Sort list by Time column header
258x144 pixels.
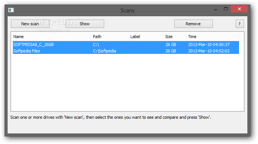[x=212, y=37]
